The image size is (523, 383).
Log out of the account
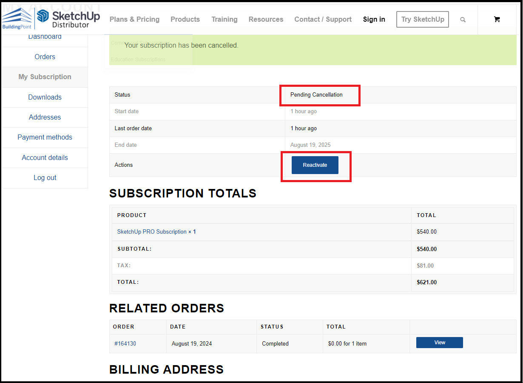pos(45,177)
